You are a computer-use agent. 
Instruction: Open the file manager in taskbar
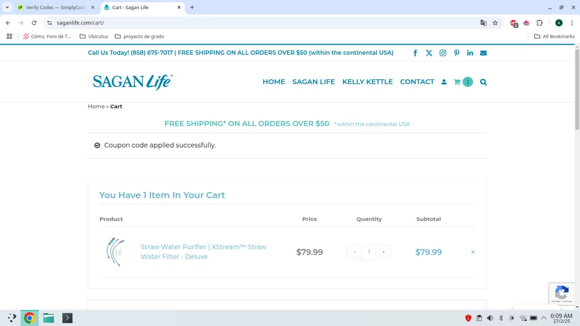click(49, 318)
